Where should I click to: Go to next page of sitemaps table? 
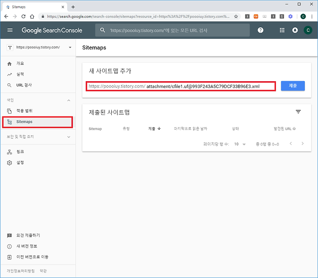pos(303,143)
